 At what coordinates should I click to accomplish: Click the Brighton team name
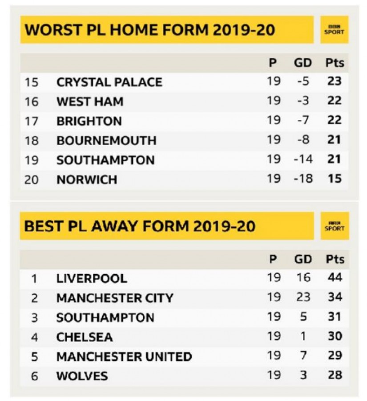(89, 121)
